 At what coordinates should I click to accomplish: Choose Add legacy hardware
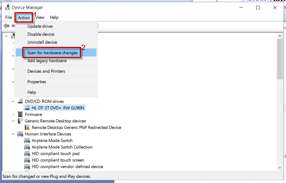tap(47, 61)
